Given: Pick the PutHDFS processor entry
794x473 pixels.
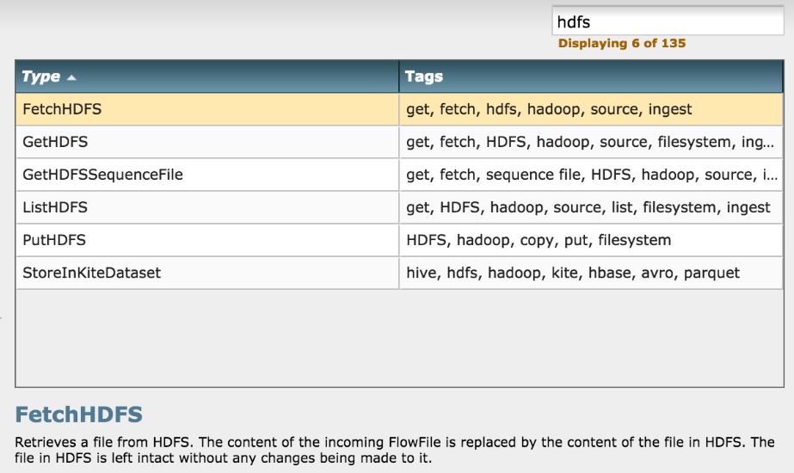Looking at the screenshot, I should tap(54, 240).
